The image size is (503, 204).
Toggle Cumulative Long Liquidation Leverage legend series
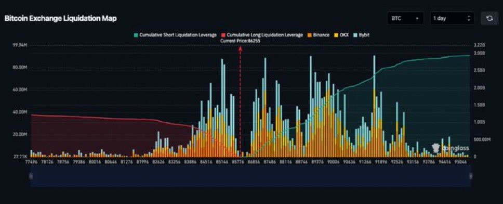pyautogui.click(x=262, y=35)
